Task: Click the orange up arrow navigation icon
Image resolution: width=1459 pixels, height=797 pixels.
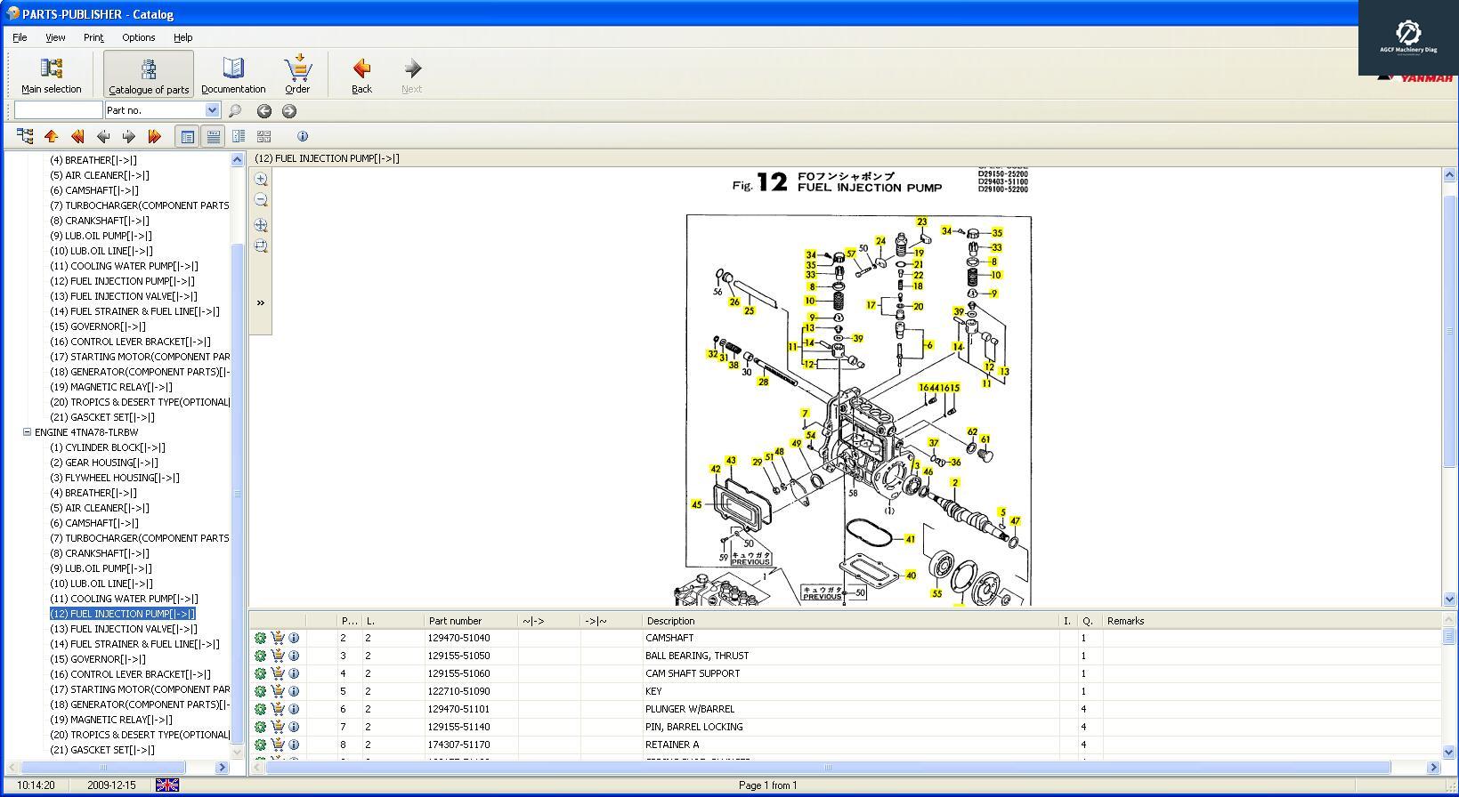Action: [51, 136]
